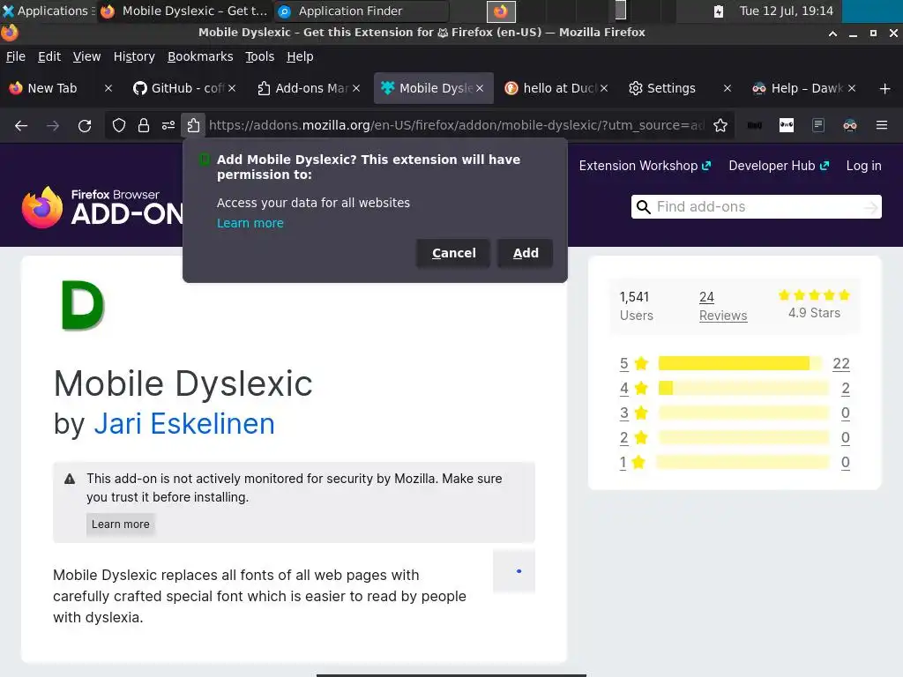The width and height of the screenshot is (903, 677).
Task: Click Learn more under security warning
Action: coord(120,524)
